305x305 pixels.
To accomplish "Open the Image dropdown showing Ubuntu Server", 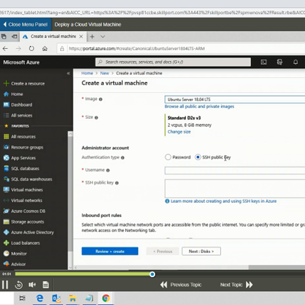I will (x=235, y=100).
